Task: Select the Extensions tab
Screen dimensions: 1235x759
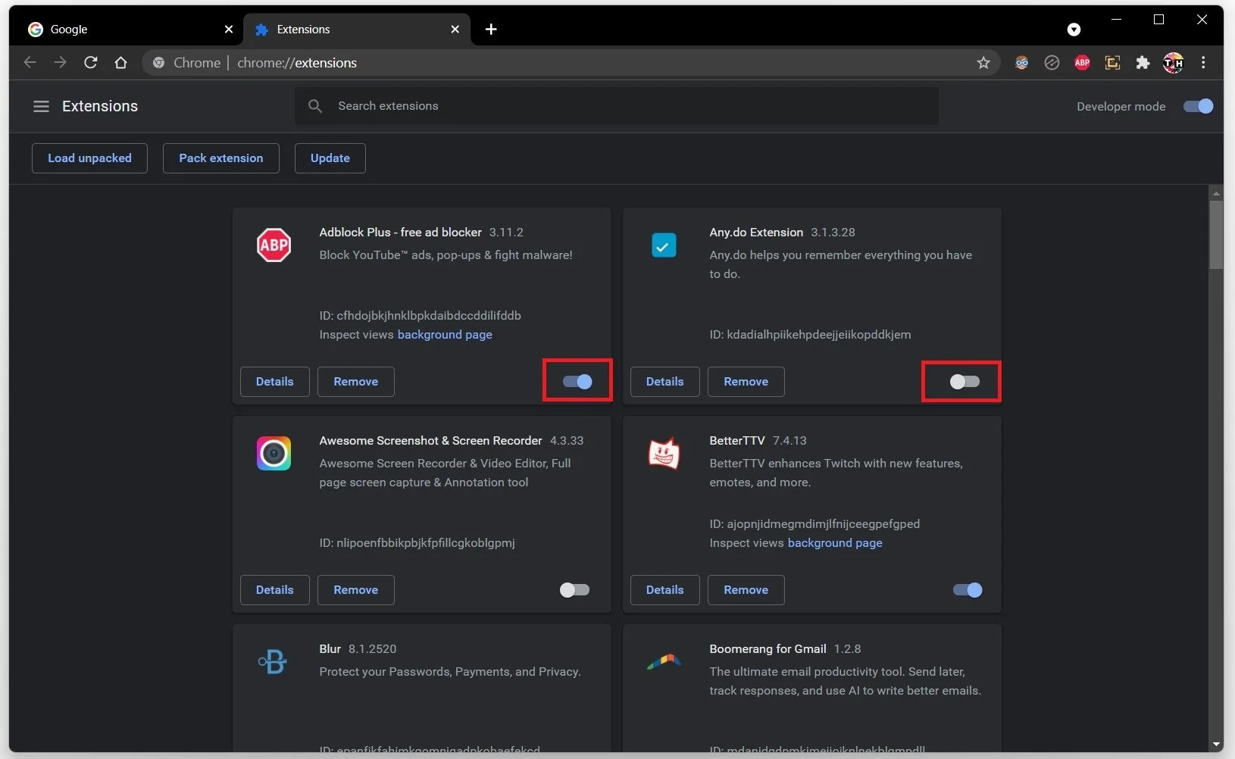Action: pos(356,29)
